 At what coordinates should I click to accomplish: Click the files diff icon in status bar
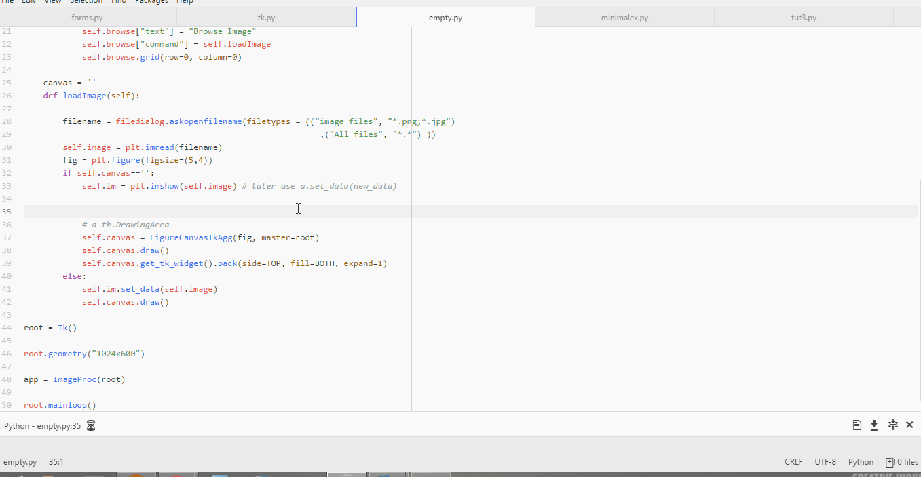pos(890,462)
